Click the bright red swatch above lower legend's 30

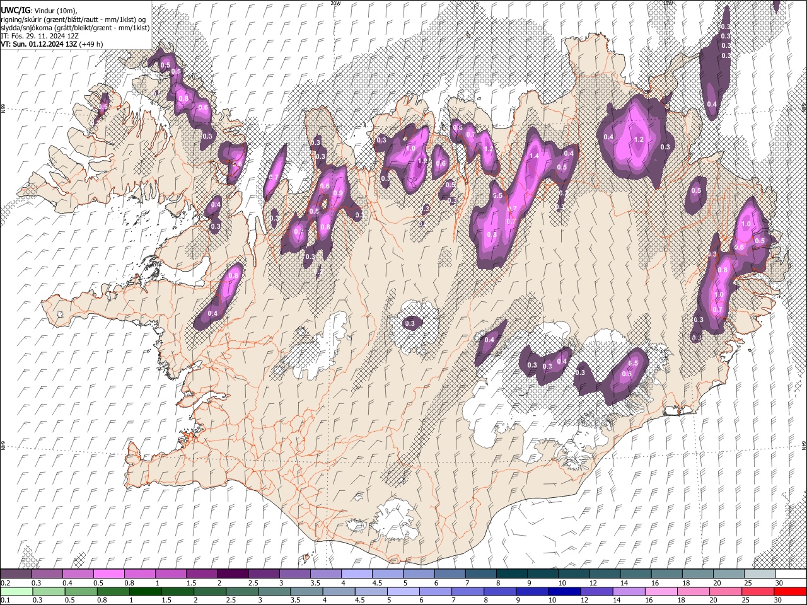pyautogui.click(x=790, y=591)
